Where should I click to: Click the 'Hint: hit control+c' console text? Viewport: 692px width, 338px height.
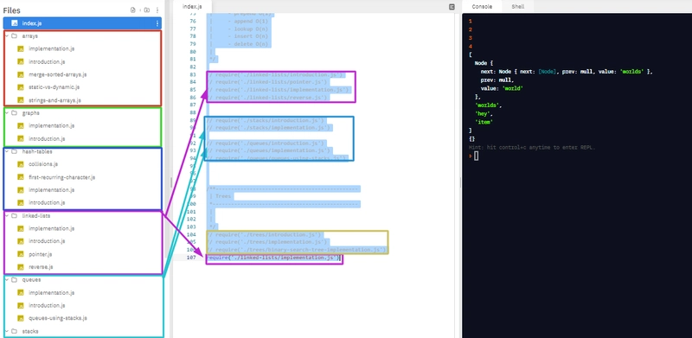[532, 147]
